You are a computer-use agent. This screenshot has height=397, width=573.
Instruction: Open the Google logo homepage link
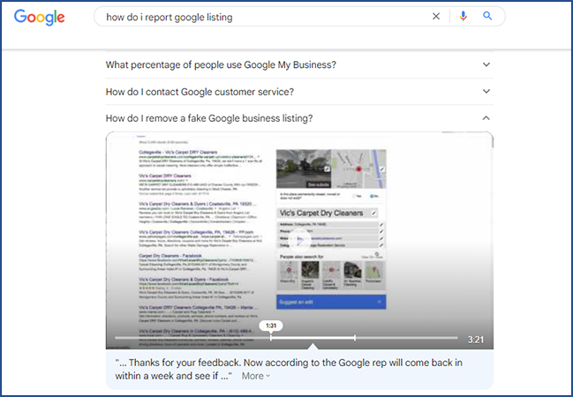click(x=39, y=17)
